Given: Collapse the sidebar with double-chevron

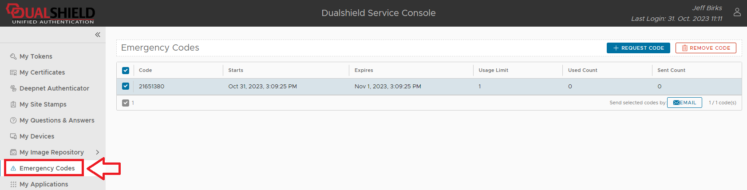Looking at the screenshot, I should pos(98,35).
